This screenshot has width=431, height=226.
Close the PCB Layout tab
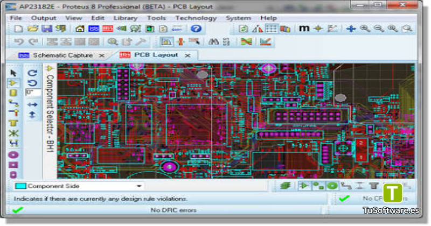[187, 55]
